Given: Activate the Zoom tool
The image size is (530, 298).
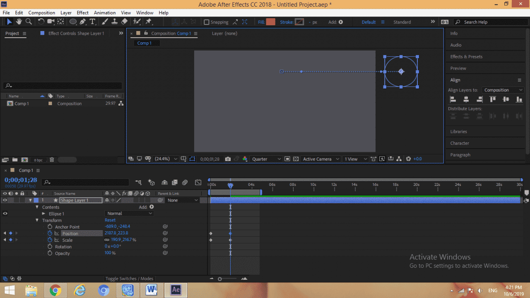Looking at the screenshot, I should pyautogui.click(x=29, y=22).
